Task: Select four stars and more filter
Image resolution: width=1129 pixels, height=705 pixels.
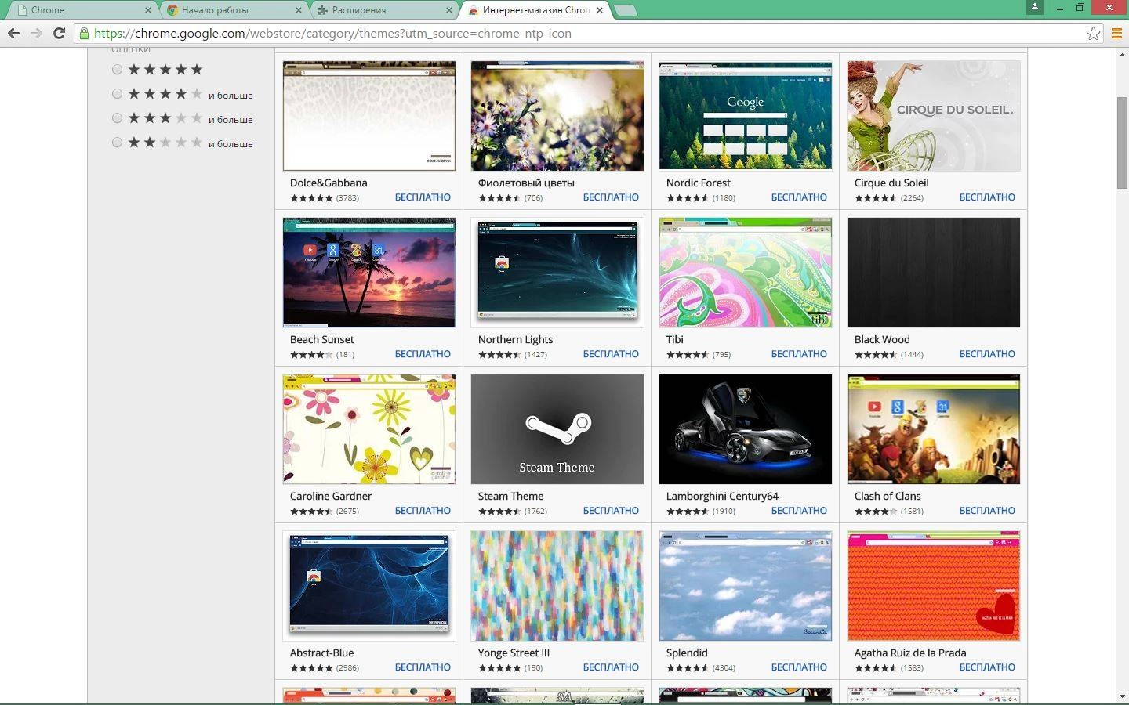Action: 117,94
